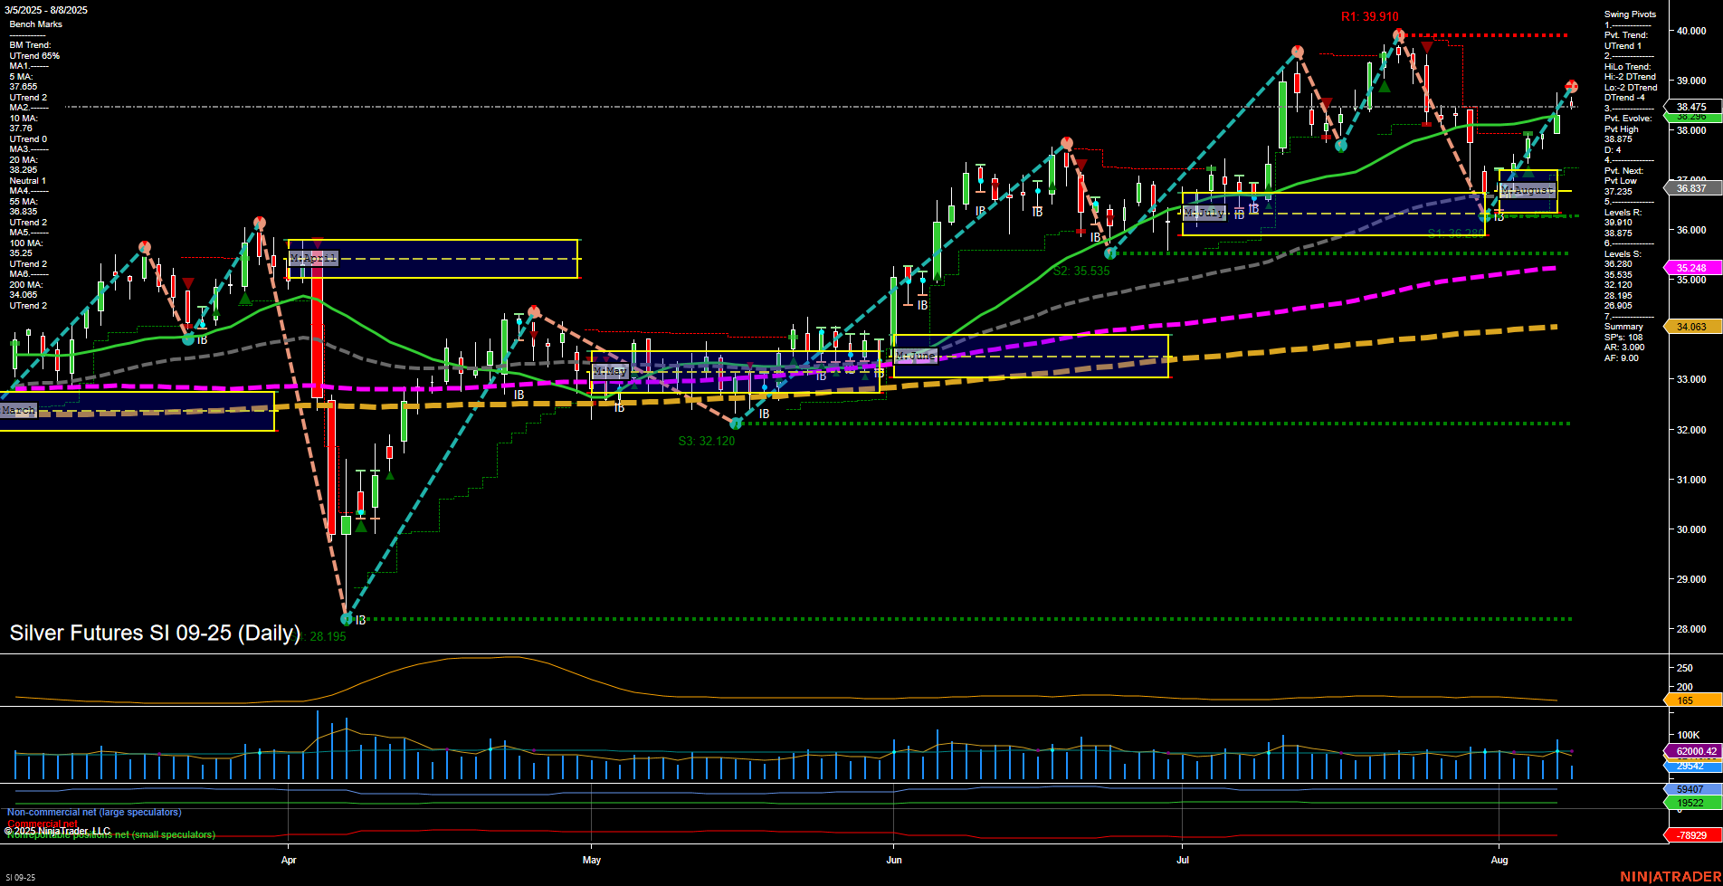Open the SI 09-25 instrument selector

20,875
